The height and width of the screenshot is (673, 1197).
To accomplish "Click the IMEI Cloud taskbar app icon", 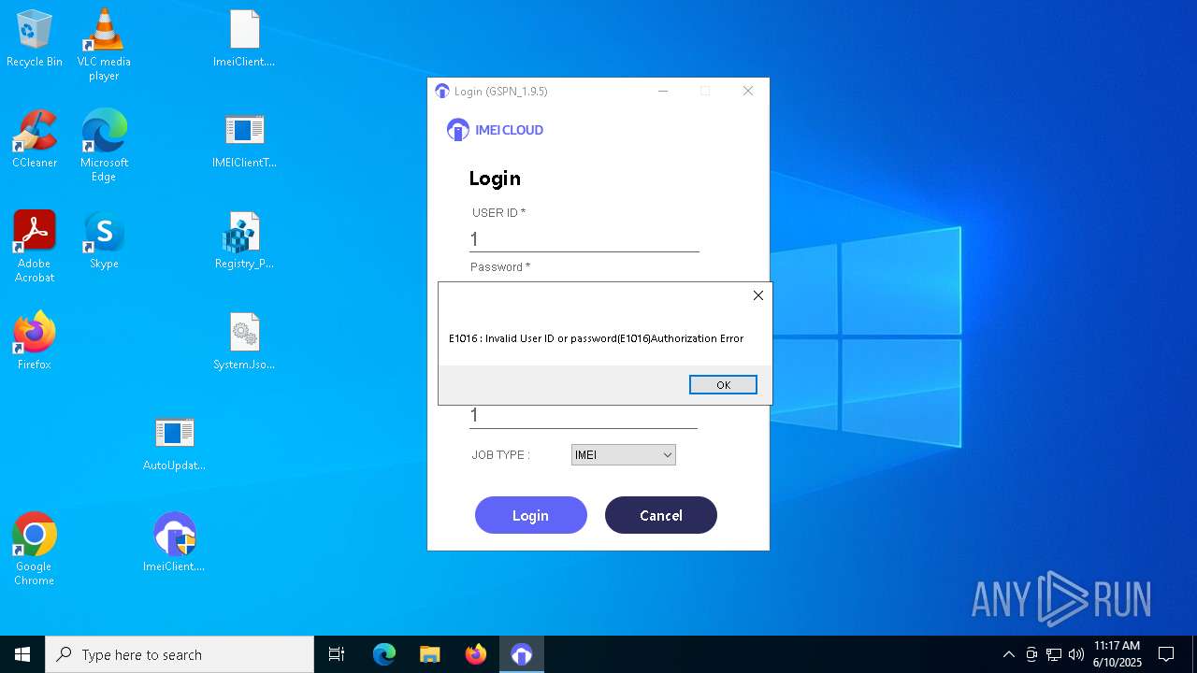I will click(522, 654).
